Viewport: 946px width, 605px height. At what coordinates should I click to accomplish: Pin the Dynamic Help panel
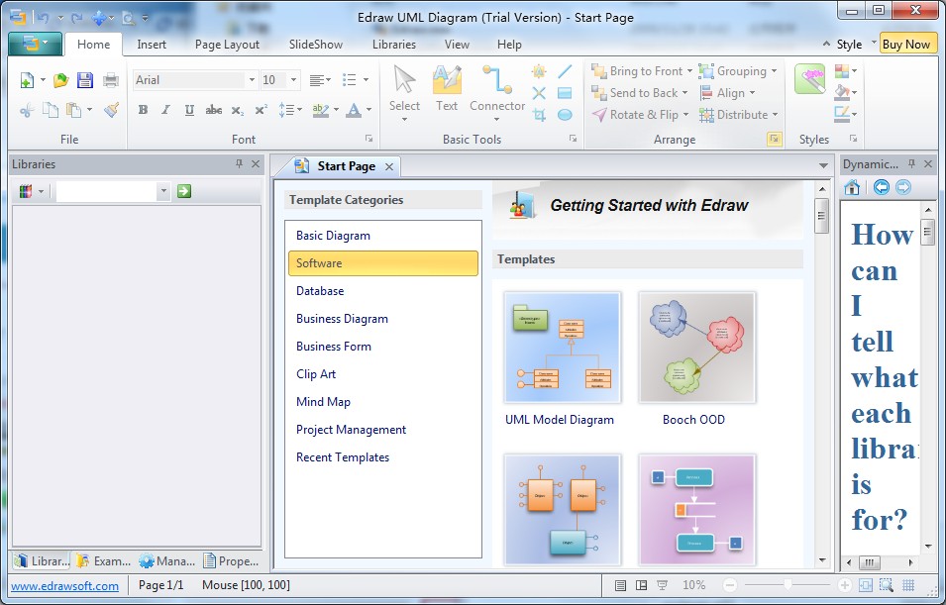click(911, 163)
